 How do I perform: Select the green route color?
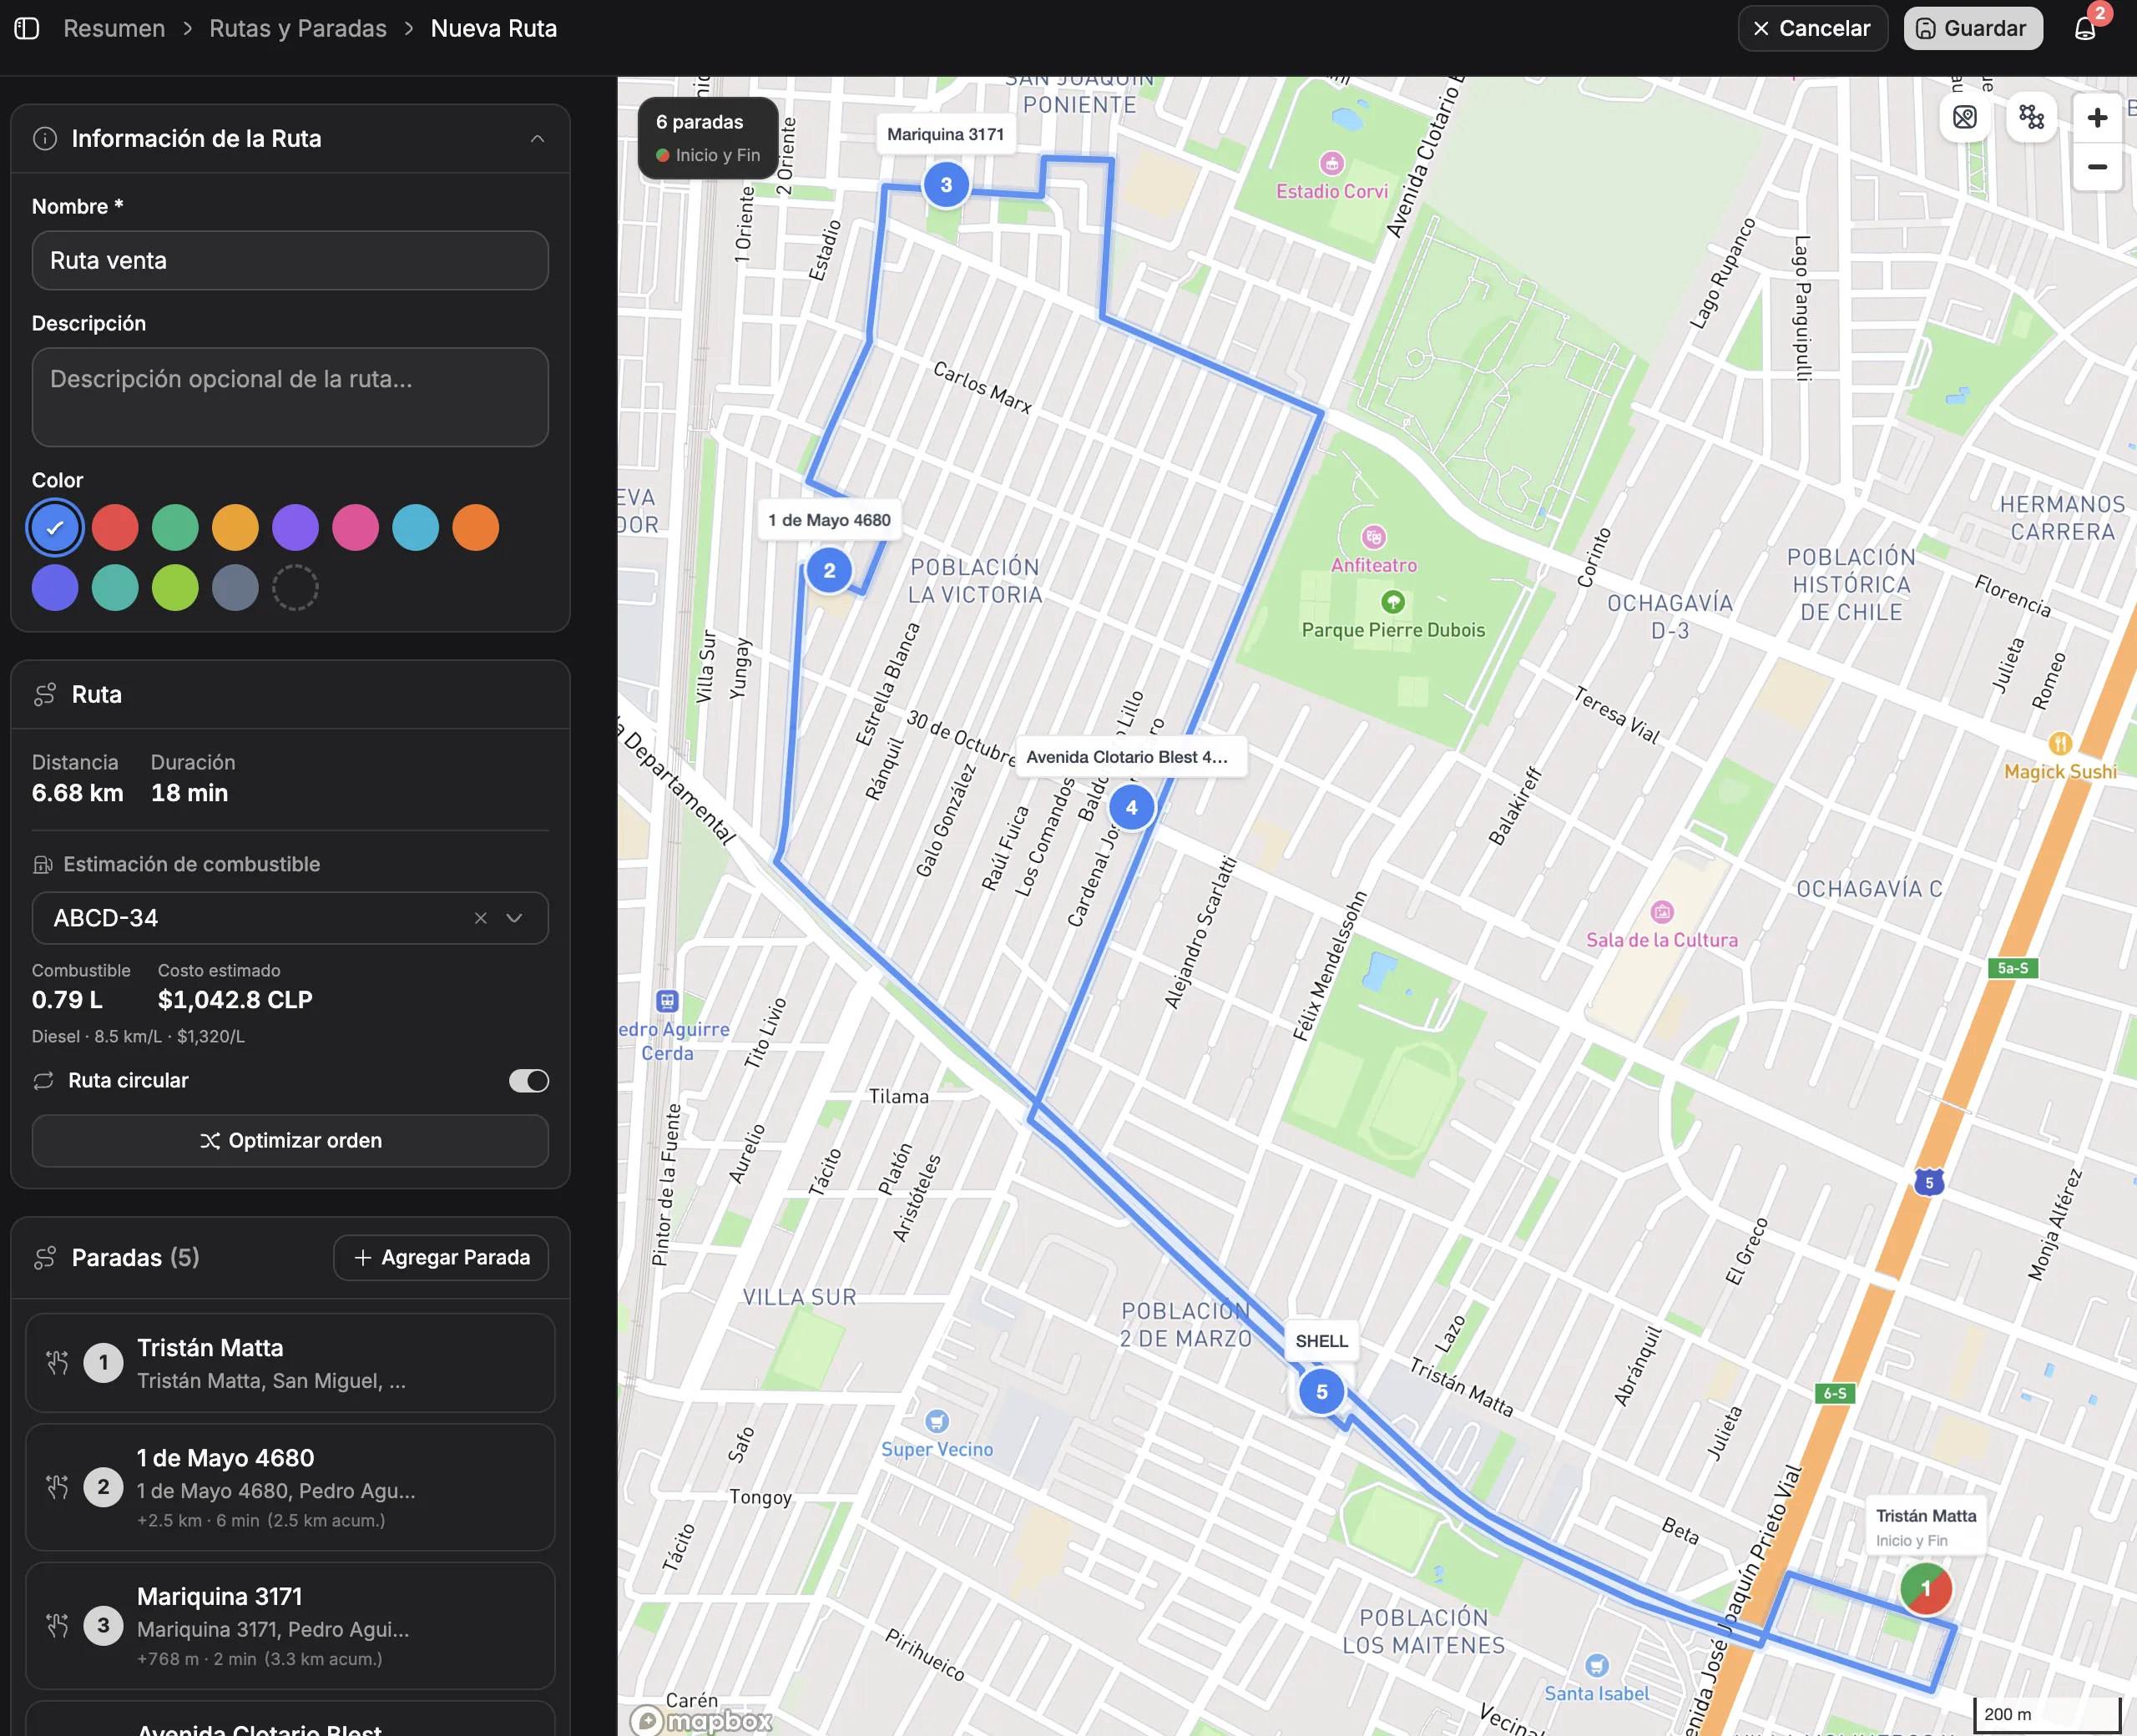(175, 528)
